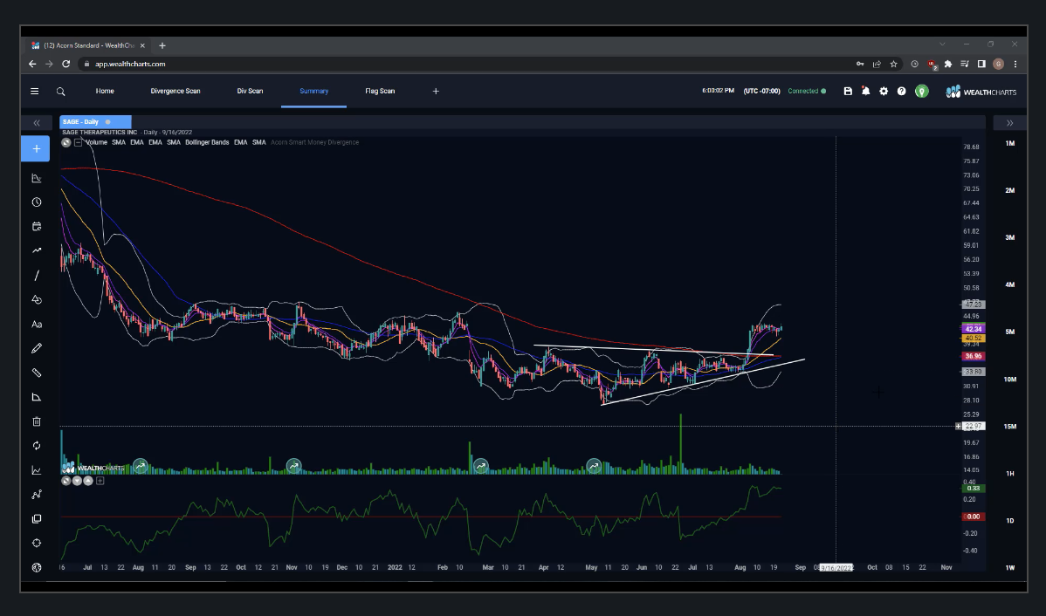Toggle the crosshair cursor tool
This screenshot has height=616, width=1046.
pos(37,544)
